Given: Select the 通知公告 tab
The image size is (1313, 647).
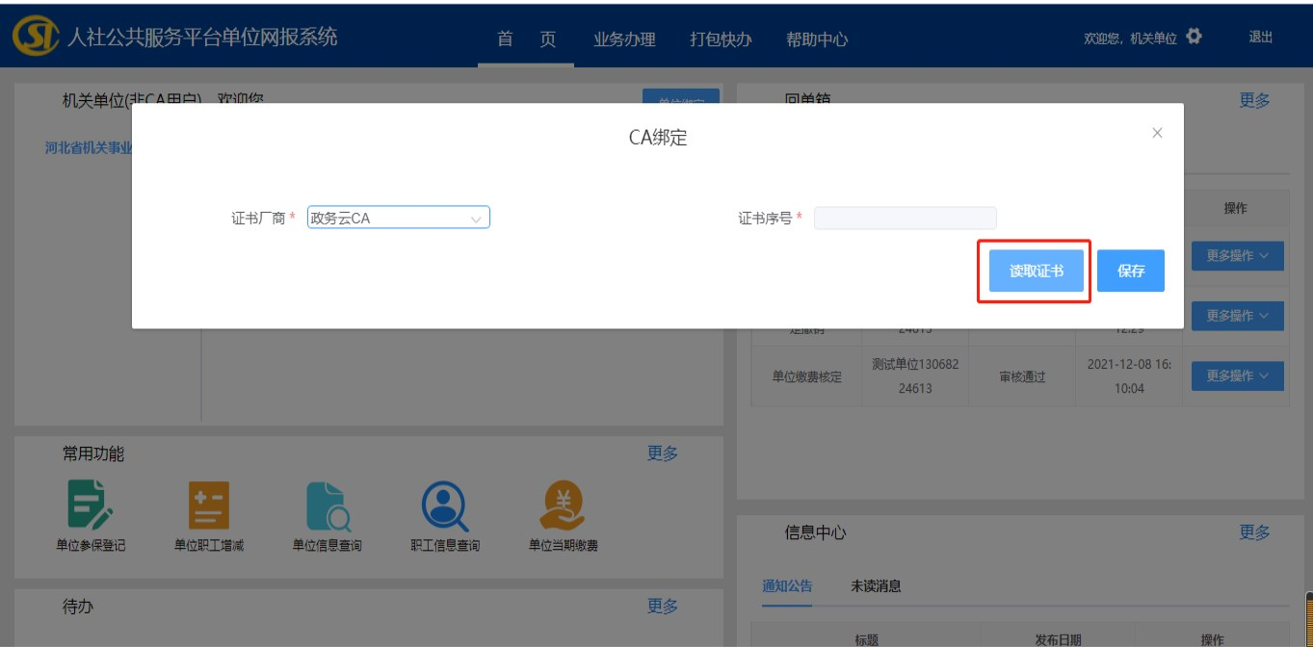Looking at the screenshot, I should point(787,586).
